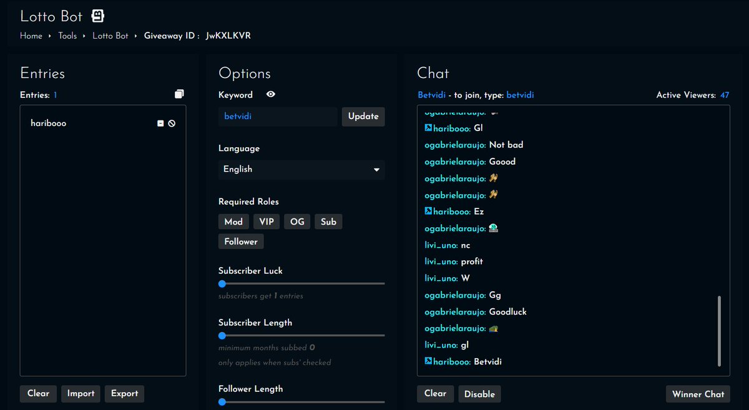749x410 pixels.
Task: Copy entries using the copy icon
Action: (179, 94)
